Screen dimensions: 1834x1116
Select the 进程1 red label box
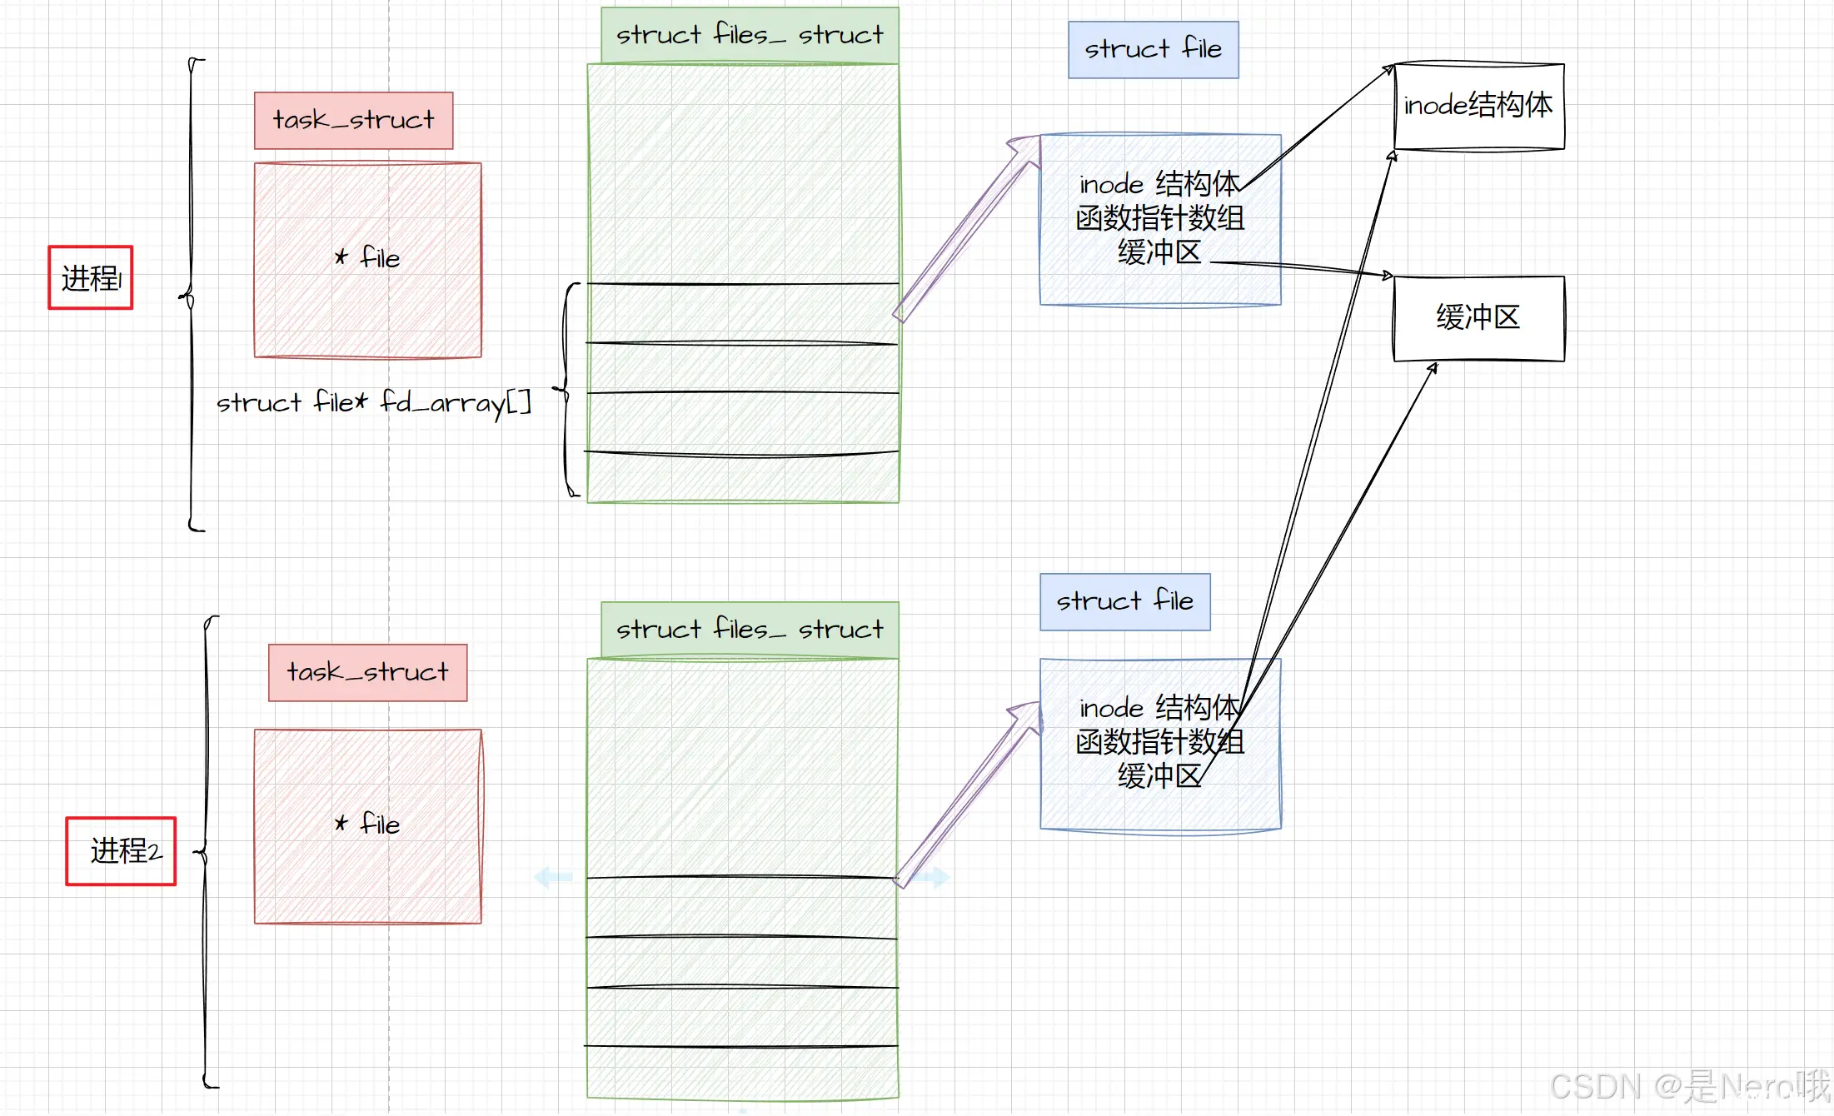click(91, 277)
